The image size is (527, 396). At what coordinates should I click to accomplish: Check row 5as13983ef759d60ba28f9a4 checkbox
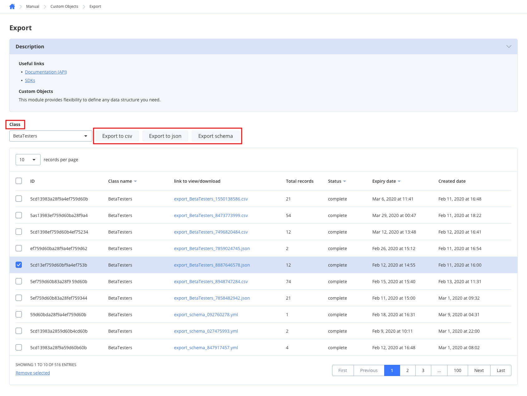pos(19,215)
